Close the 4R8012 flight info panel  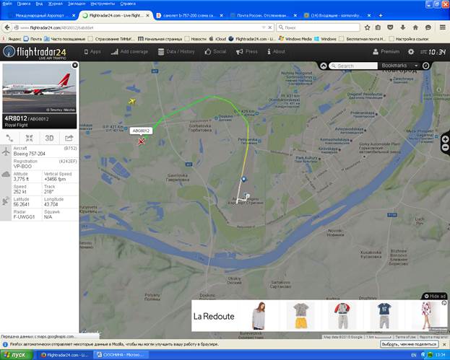75,65
